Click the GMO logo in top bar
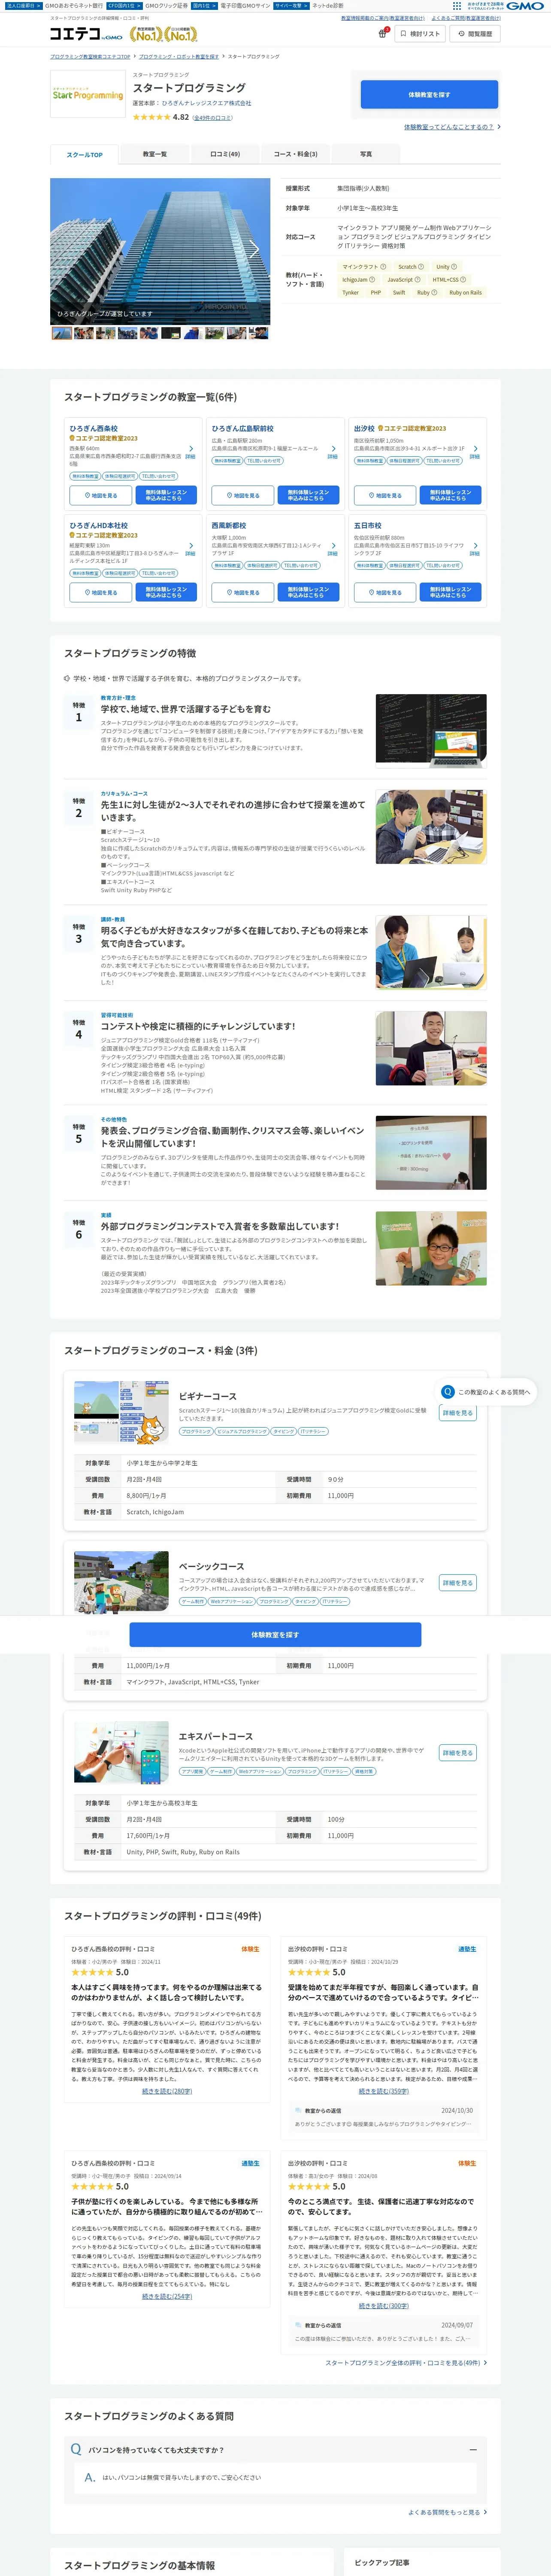This screenshot has height=2576, width=551. tap(524, 6)
